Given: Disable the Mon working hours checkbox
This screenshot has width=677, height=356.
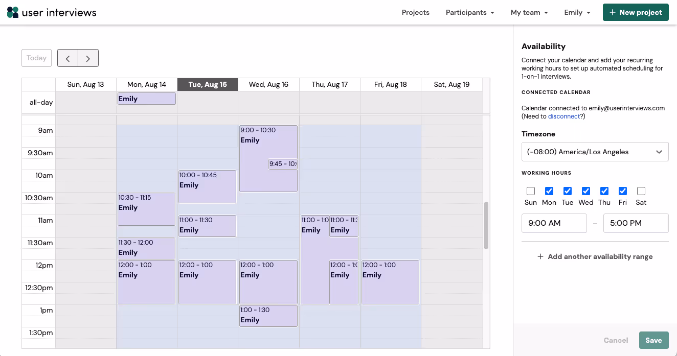Looking at the screenshot, I should point(549,191).
